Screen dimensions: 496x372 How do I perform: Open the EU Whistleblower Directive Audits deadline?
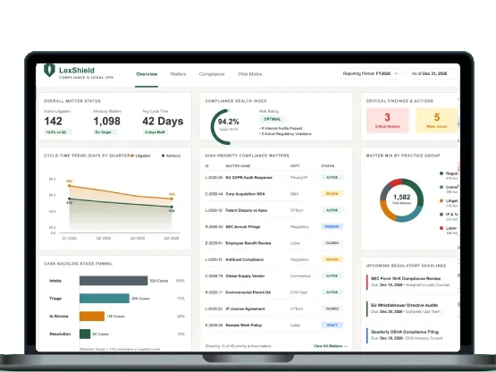coord(411,309)
